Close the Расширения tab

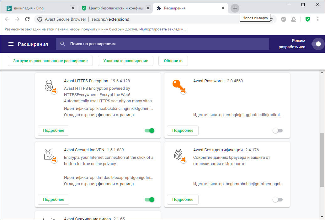click(x=223, y=8)
